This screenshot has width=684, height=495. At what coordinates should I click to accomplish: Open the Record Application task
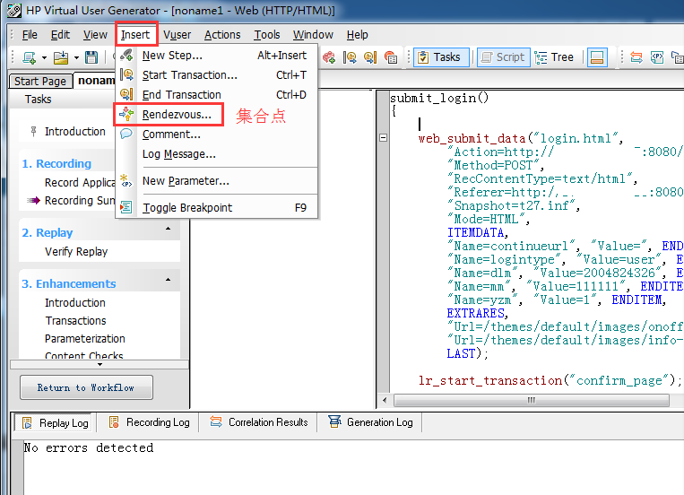coord(80,182)
